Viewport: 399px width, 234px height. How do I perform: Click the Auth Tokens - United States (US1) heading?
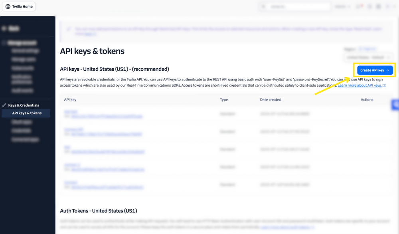(99, 211)
